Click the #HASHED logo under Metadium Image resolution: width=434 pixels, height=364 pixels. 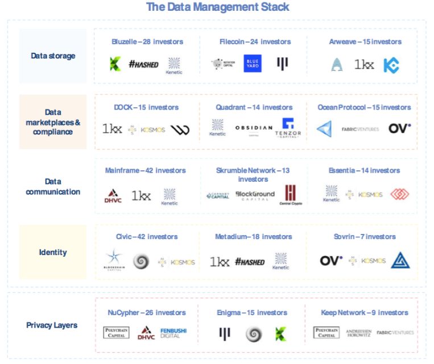[250, 262]
